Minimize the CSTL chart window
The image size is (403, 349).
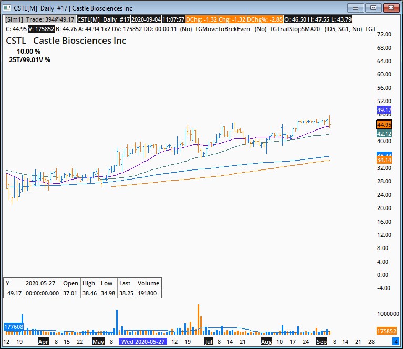pyautogui.click(x=355, y=8)
